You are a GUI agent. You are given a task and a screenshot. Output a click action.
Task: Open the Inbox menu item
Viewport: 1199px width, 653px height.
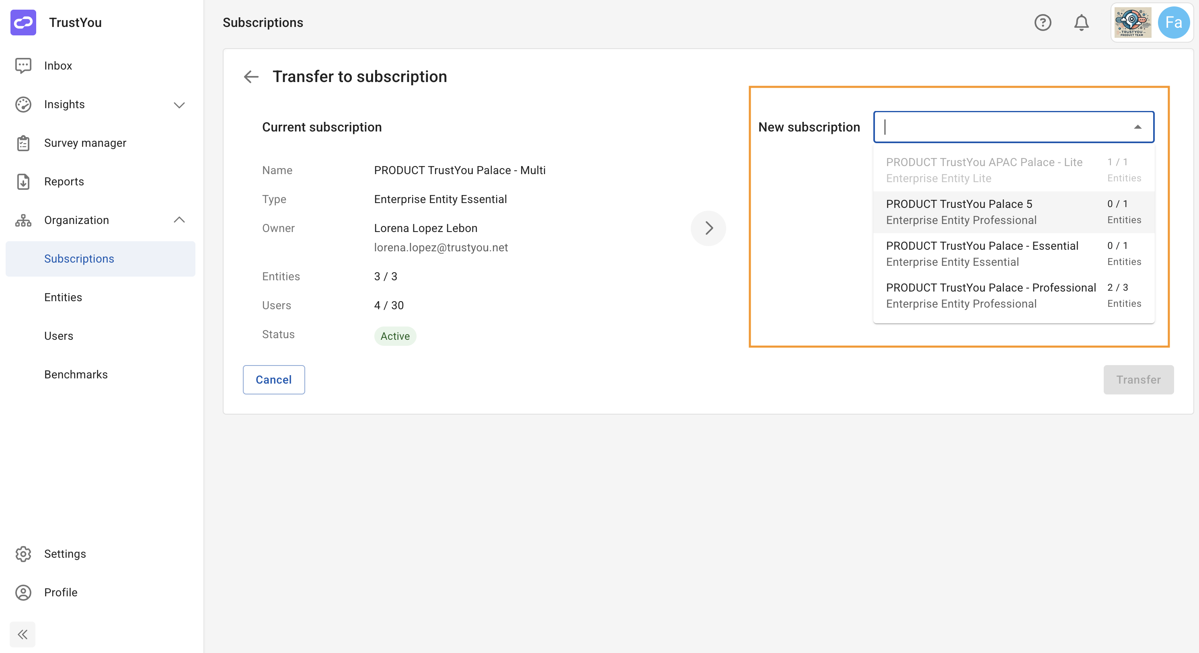pyautogui.click(x=100, y=66)
